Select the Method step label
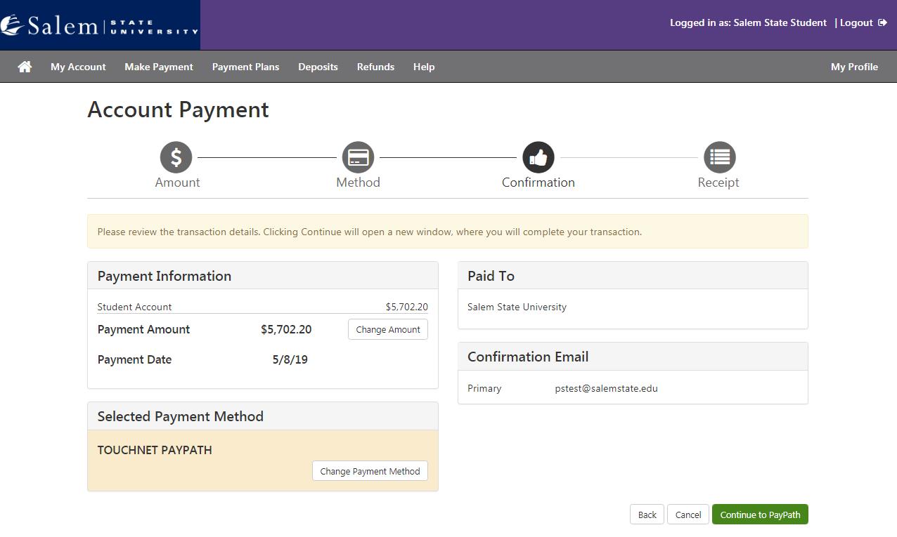The height and width of the screenshot is (537, 897). pyautogui.click(x=358, y=183)
